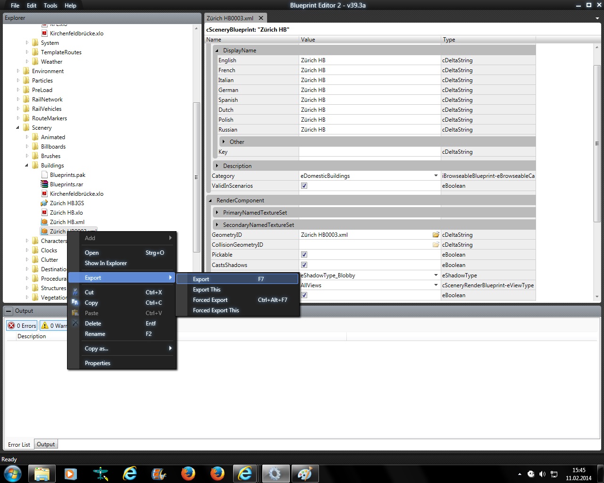Toggle the ValidInScenarios checkbox
Screen dimensions: 604x483
[x=304, y=186]
